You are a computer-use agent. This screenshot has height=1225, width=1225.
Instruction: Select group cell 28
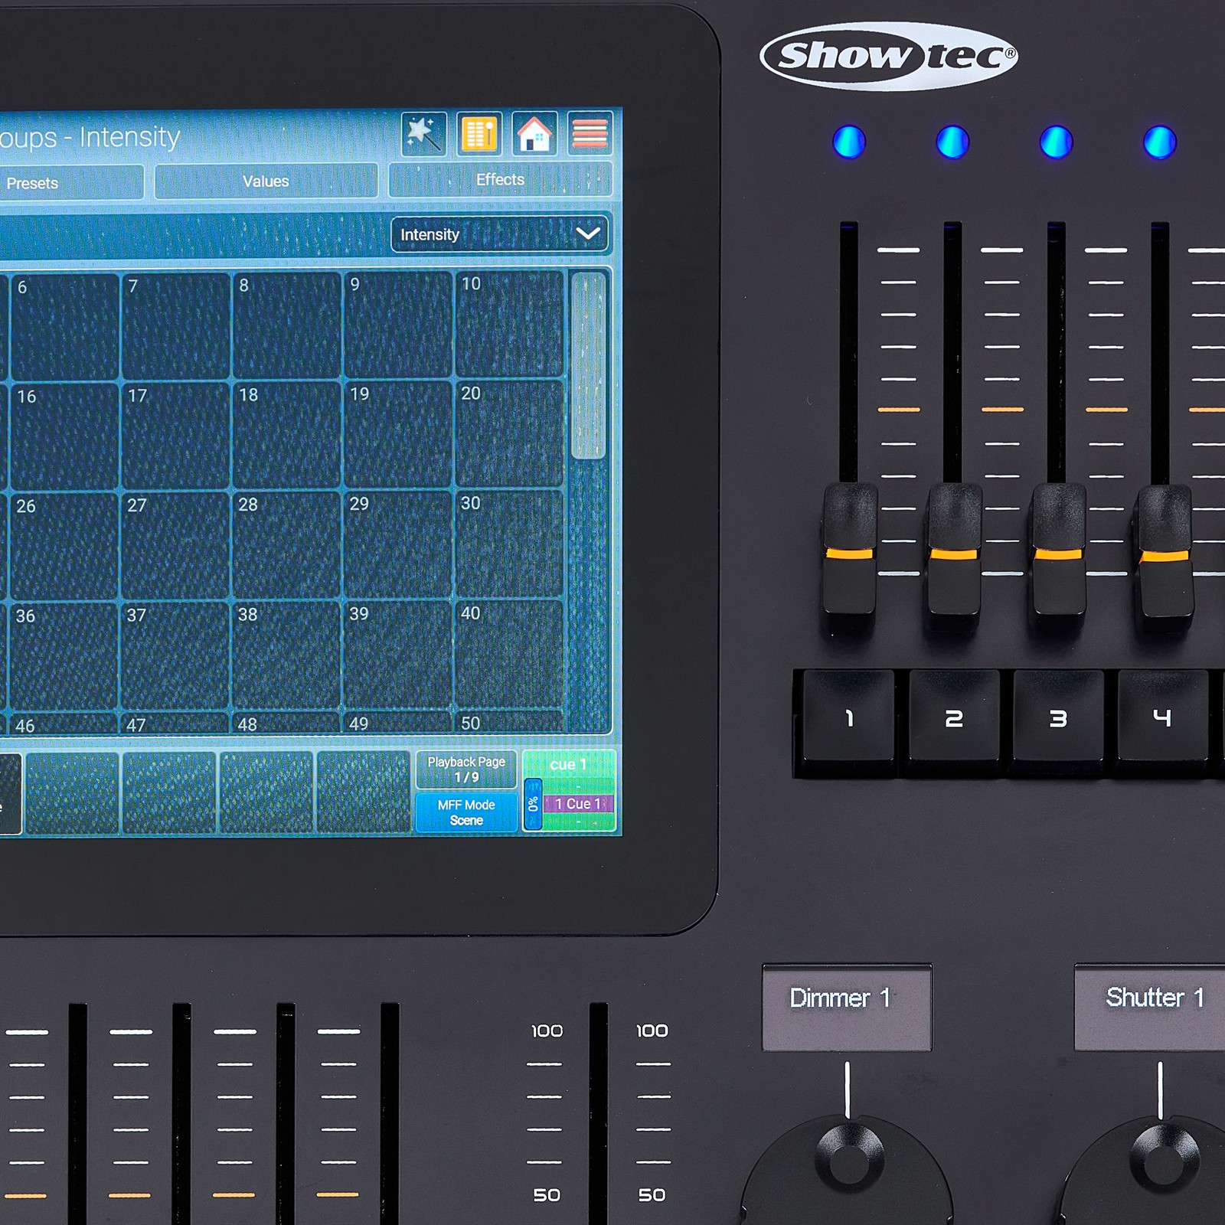point(286,545)
